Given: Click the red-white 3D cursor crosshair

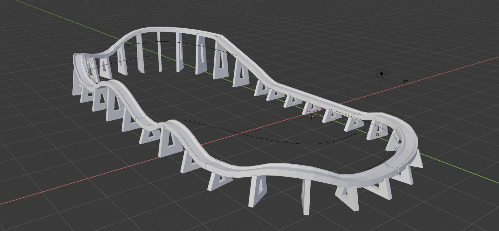Looking at the screenshot, I should [312, 112].
